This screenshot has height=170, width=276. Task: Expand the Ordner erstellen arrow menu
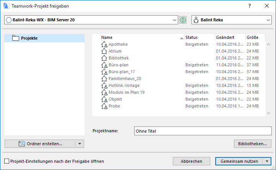(x=80, y=144)
